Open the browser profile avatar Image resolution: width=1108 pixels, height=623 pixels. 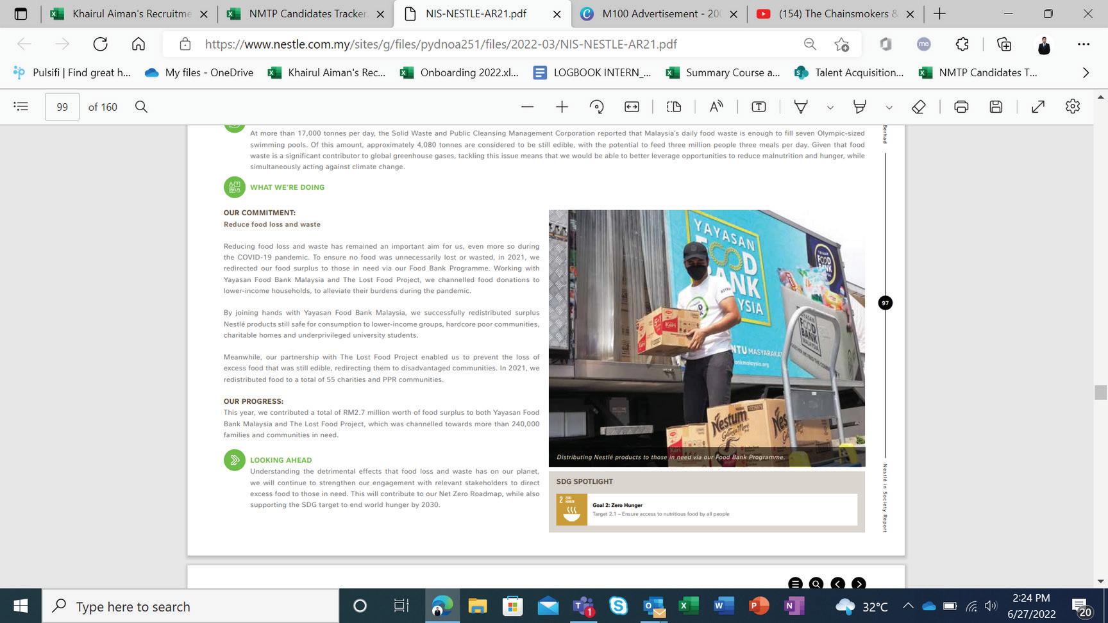[x=1044, y=44]
